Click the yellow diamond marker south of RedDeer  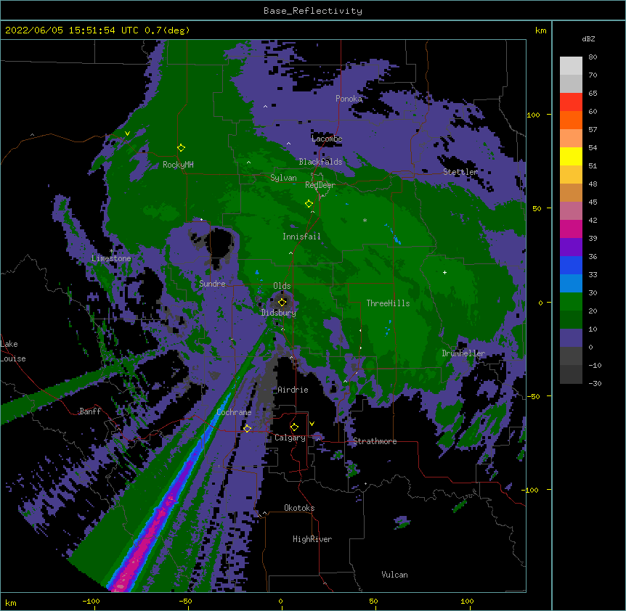coord(309,204)
